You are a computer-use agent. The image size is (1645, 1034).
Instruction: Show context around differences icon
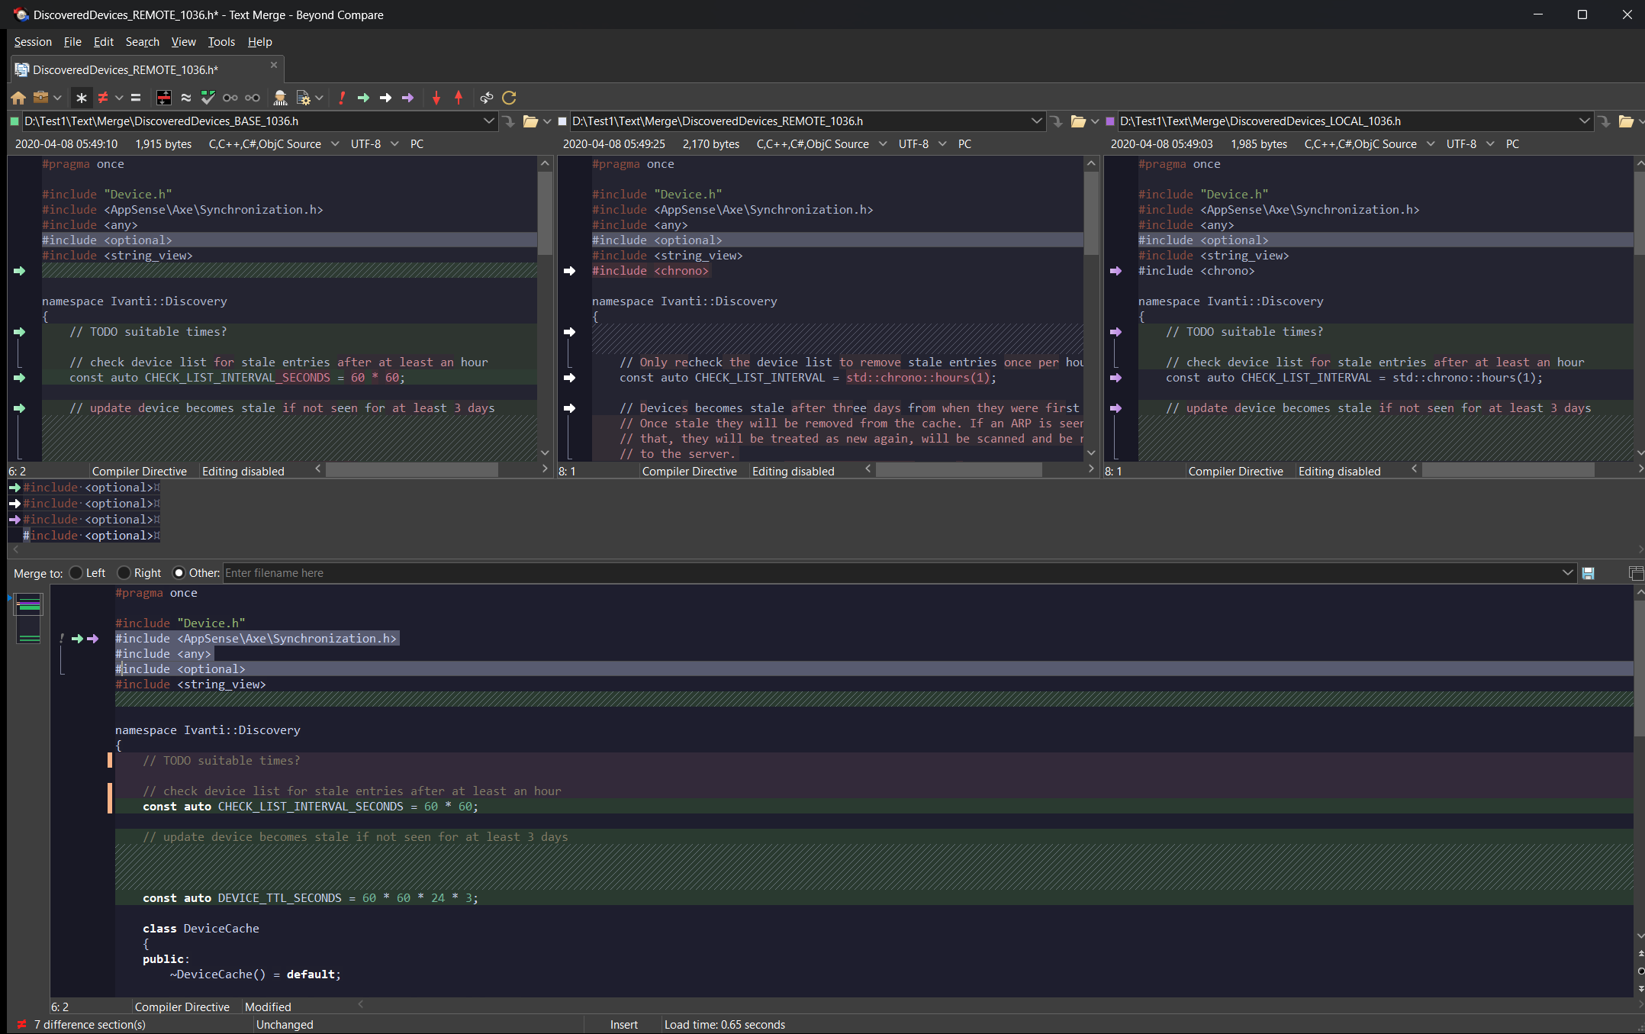pos(164,98)
